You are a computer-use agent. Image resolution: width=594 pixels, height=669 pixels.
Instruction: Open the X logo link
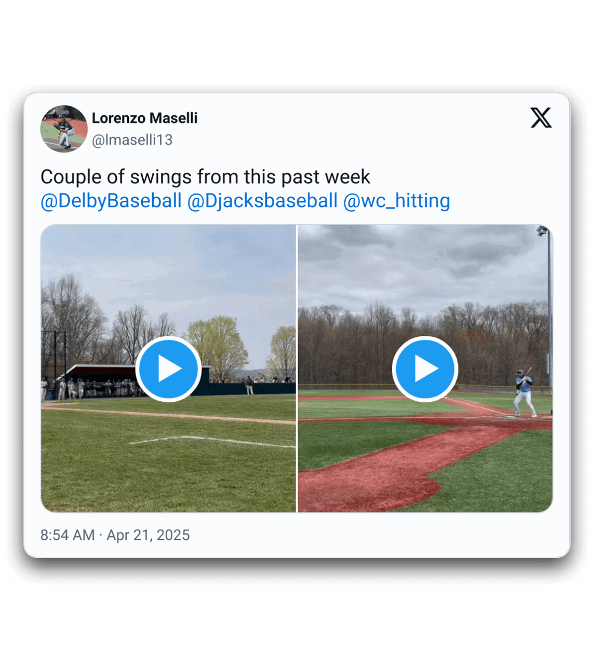click(x=541, y=118)
